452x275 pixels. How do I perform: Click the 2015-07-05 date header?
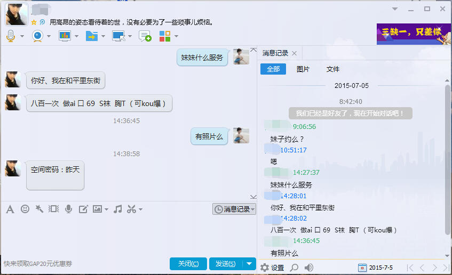tap(351, 85)
